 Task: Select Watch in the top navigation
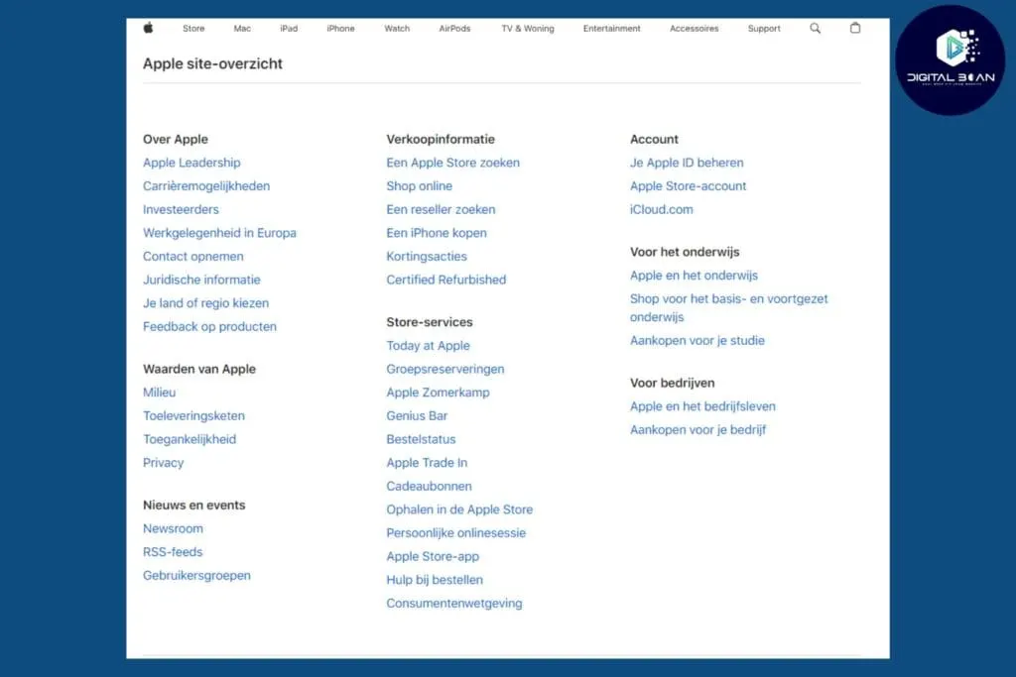tap(397, 29)
